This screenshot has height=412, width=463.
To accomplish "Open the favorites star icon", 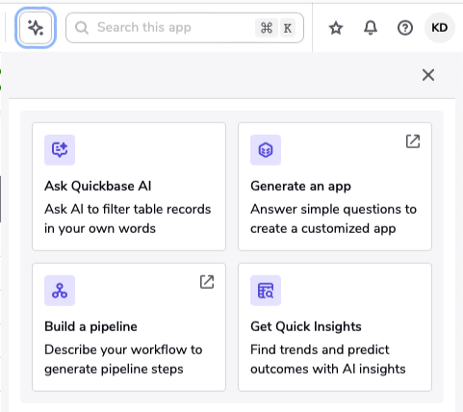I will [x=336, y=28].
